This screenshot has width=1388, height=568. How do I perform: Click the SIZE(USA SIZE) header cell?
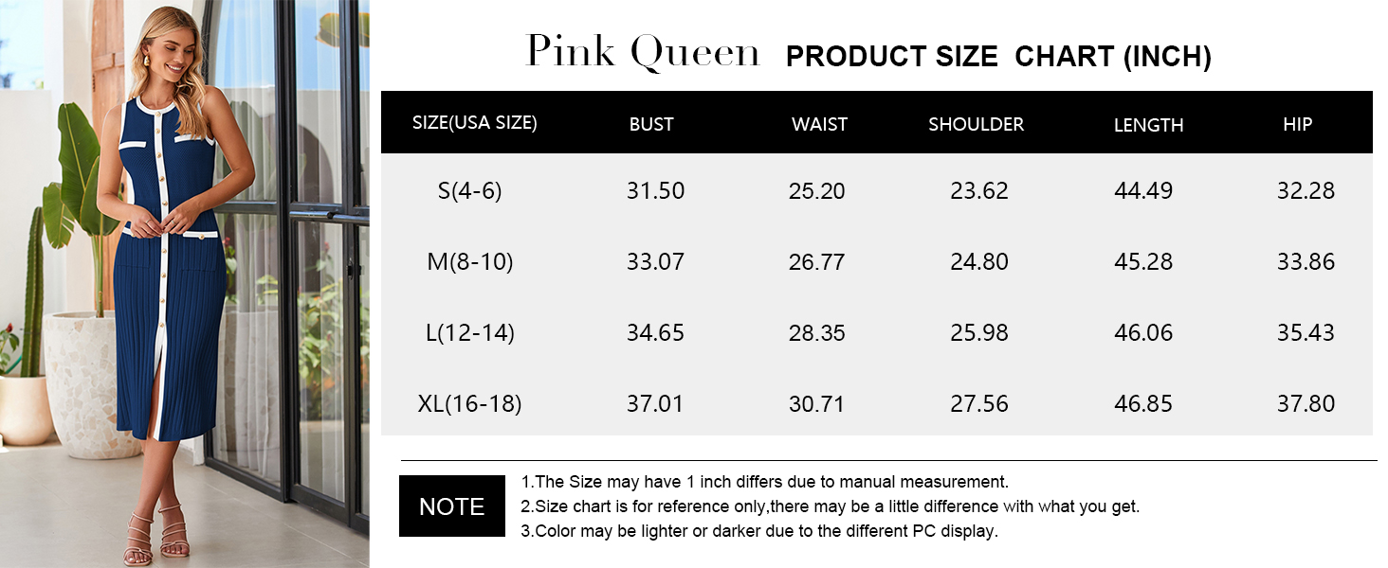click(x=475, y=123)
